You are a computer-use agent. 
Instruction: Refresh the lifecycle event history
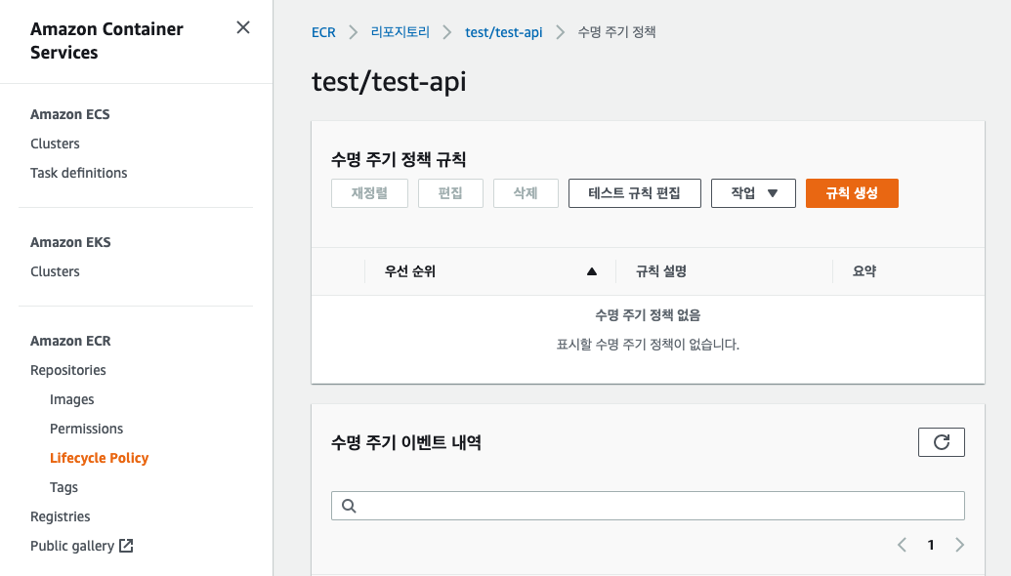942,442
